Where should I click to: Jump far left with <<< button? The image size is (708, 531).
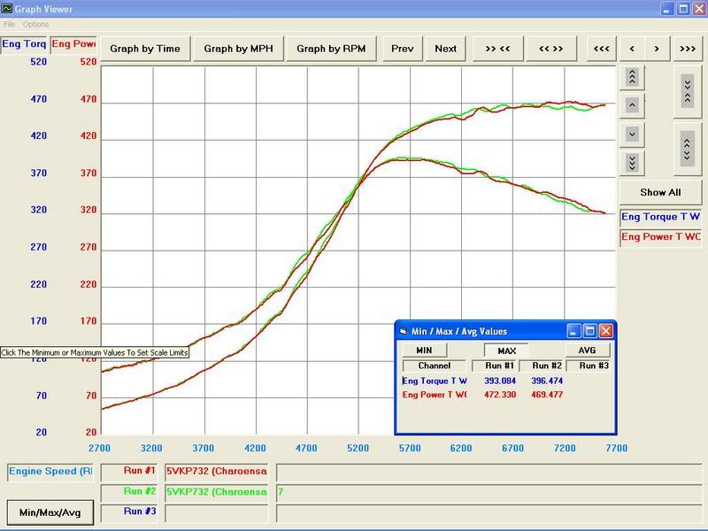click(602, 49)
